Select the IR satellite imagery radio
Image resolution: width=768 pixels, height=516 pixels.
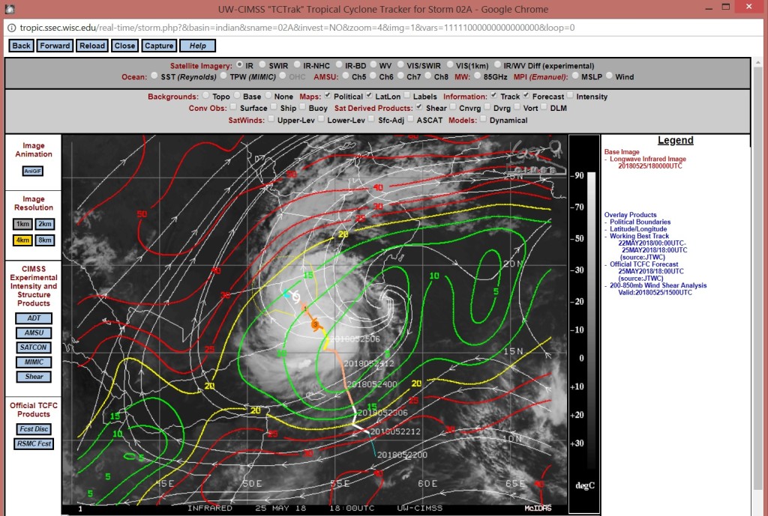point(239,64)
